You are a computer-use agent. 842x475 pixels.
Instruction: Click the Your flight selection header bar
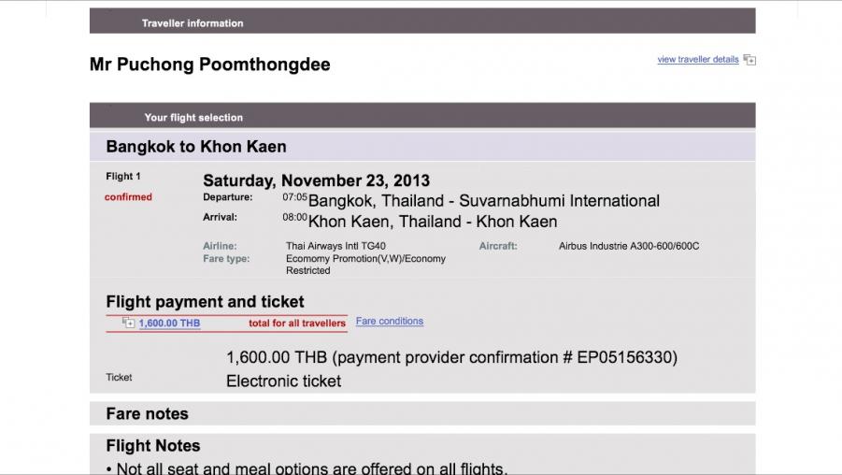[x=193, y=117]
